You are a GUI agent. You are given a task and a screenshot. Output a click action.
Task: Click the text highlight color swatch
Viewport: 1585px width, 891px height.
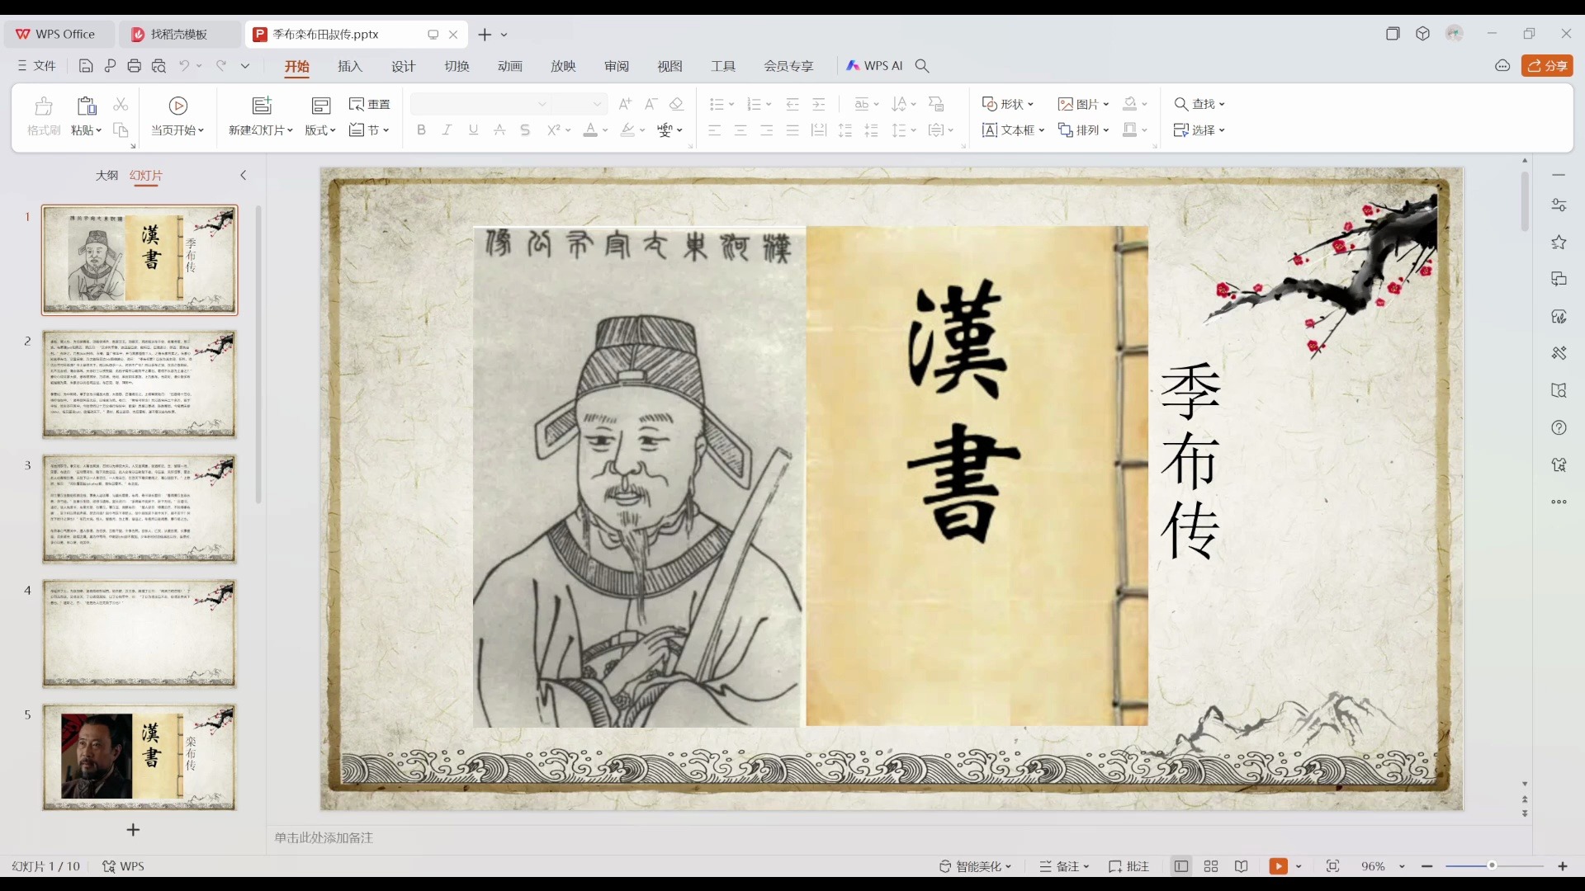click(x=628, y=130)
